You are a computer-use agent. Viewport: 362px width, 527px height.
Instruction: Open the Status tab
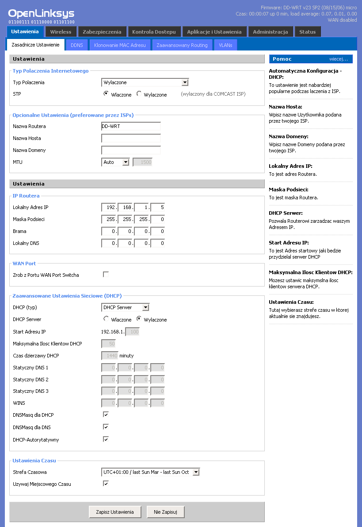308,32
